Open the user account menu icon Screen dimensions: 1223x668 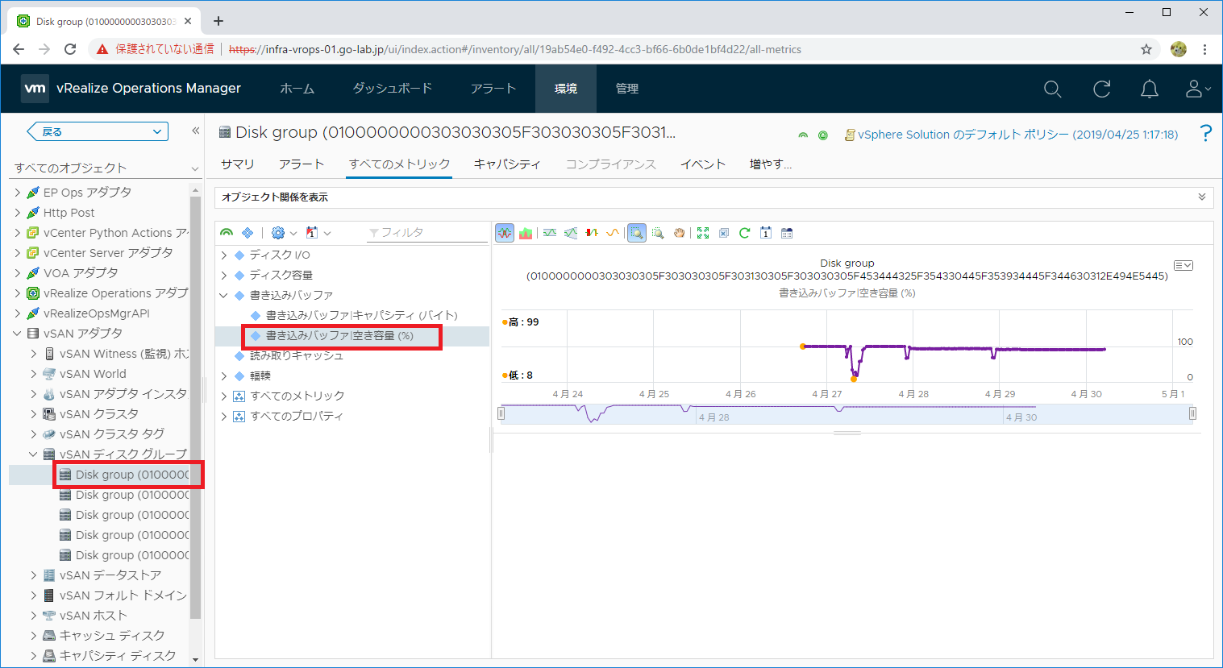click(1197, 89)
